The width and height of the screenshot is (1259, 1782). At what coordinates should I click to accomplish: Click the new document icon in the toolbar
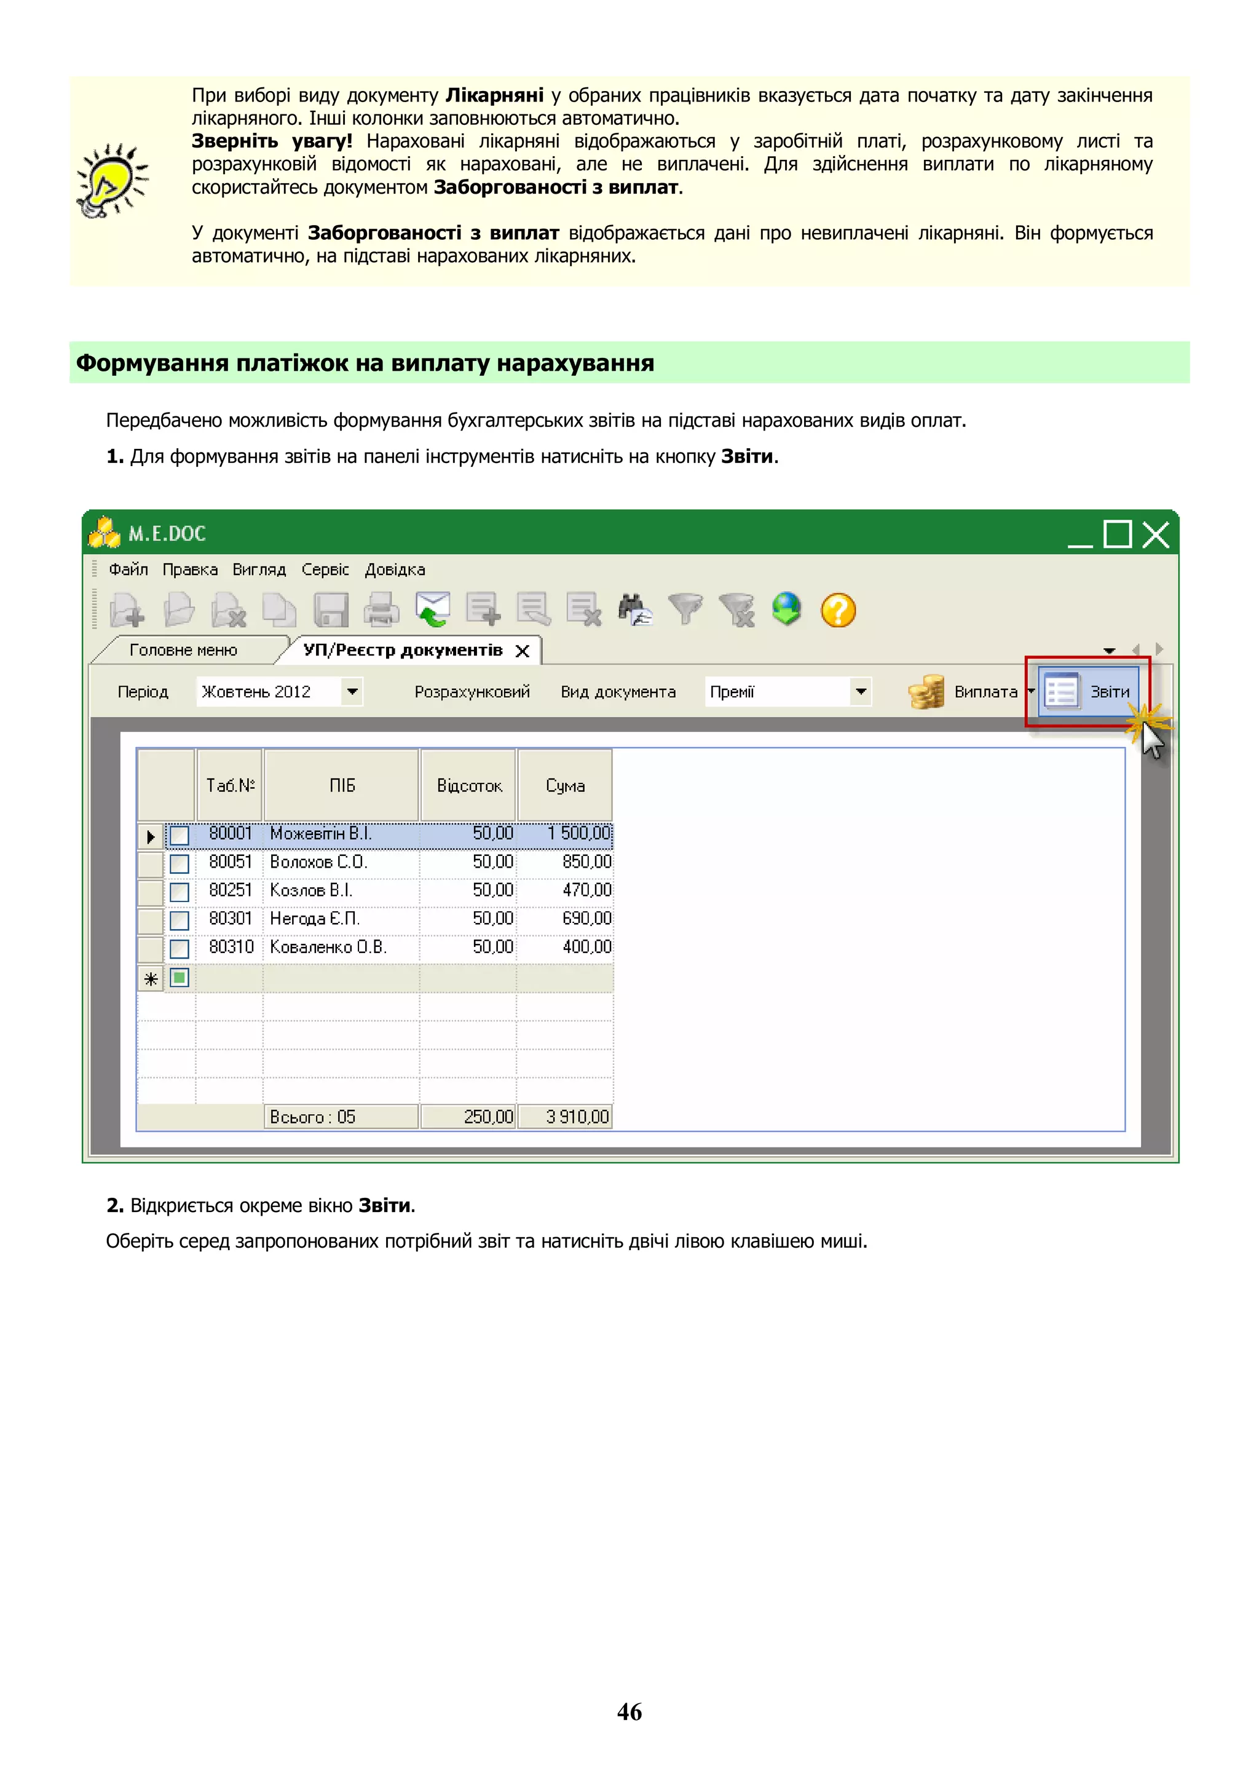click(x=127, y=609)
